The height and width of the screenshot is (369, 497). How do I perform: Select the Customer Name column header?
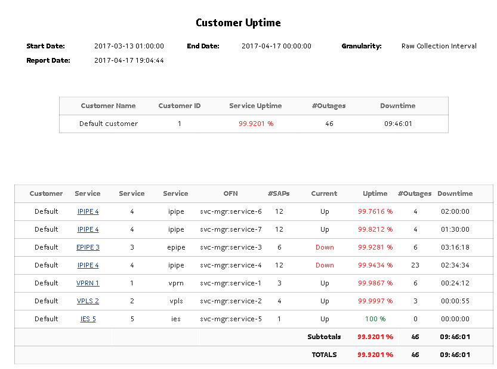click(x=108, y=106)
